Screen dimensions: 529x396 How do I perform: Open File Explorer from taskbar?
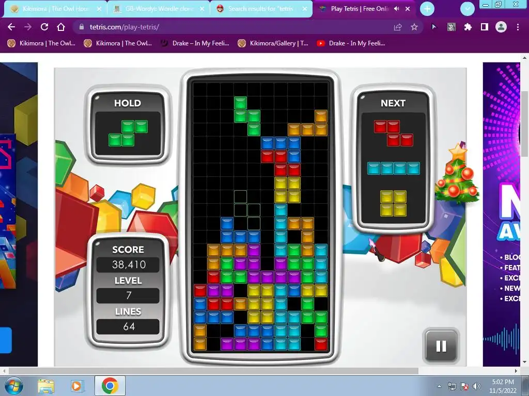[46, 386]
